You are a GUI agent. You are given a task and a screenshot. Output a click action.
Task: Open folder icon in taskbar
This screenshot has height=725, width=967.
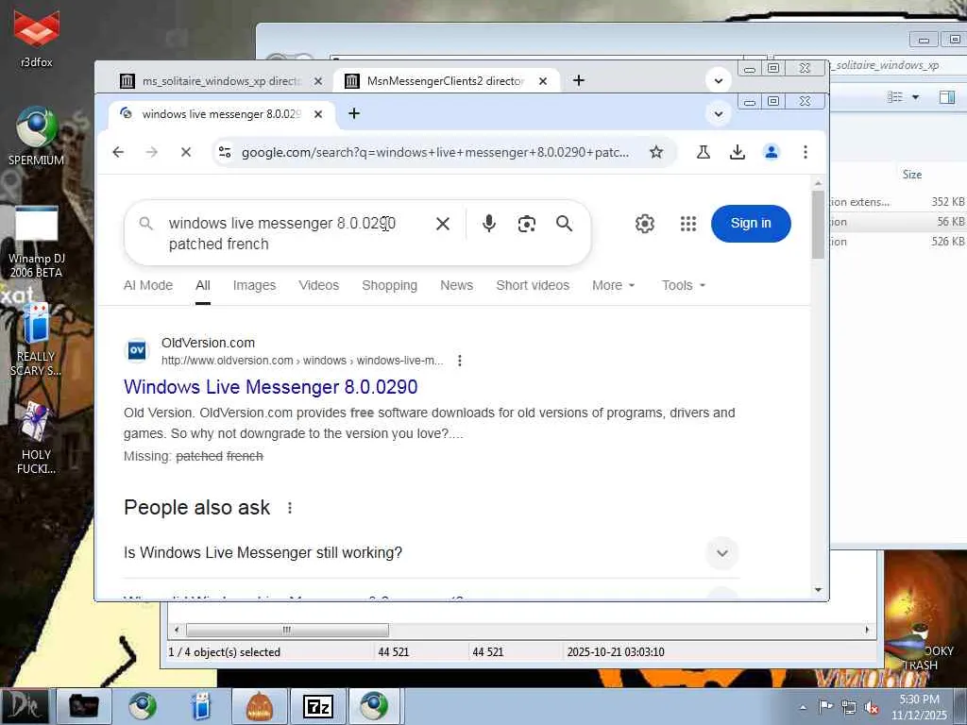click(x=84, y=706)
